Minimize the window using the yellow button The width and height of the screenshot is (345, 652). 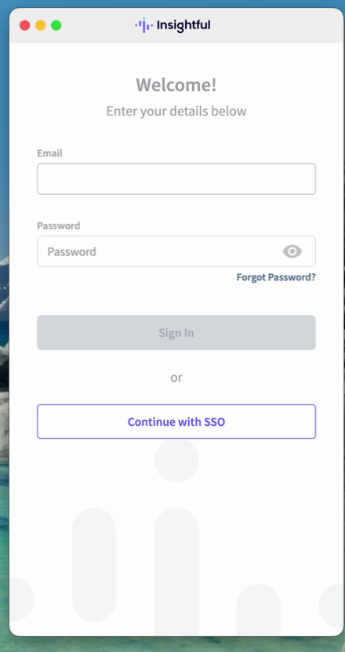tap(41, 25)
